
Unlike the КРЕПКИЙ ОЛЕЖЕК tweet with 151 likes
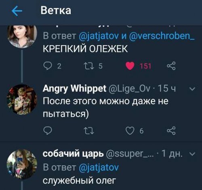[130, 66]
